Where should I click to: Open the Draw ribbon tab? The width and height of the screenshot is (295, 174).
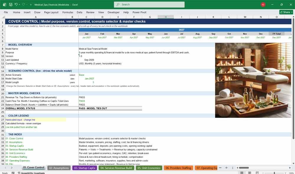tap(37, 12)
